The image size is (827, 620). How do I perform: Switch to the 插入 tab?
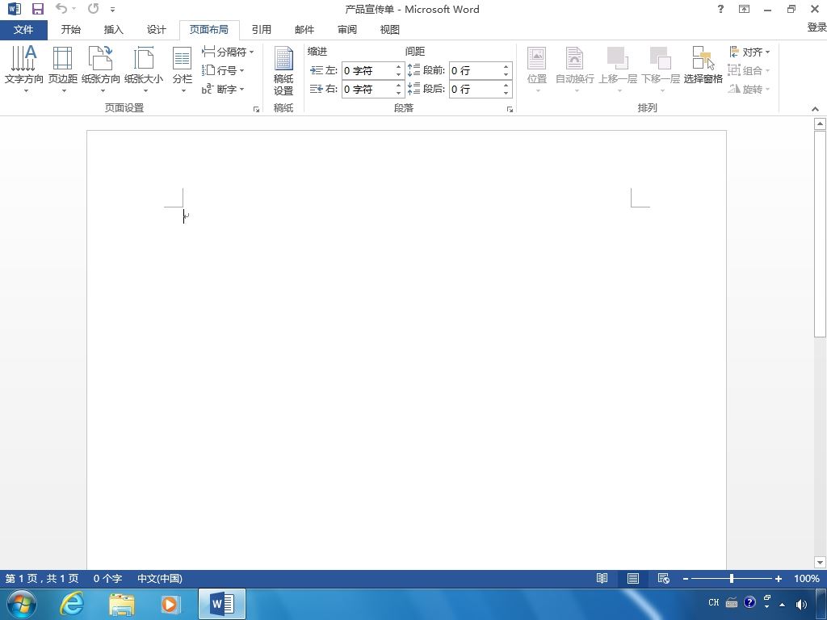pos(113,30)
